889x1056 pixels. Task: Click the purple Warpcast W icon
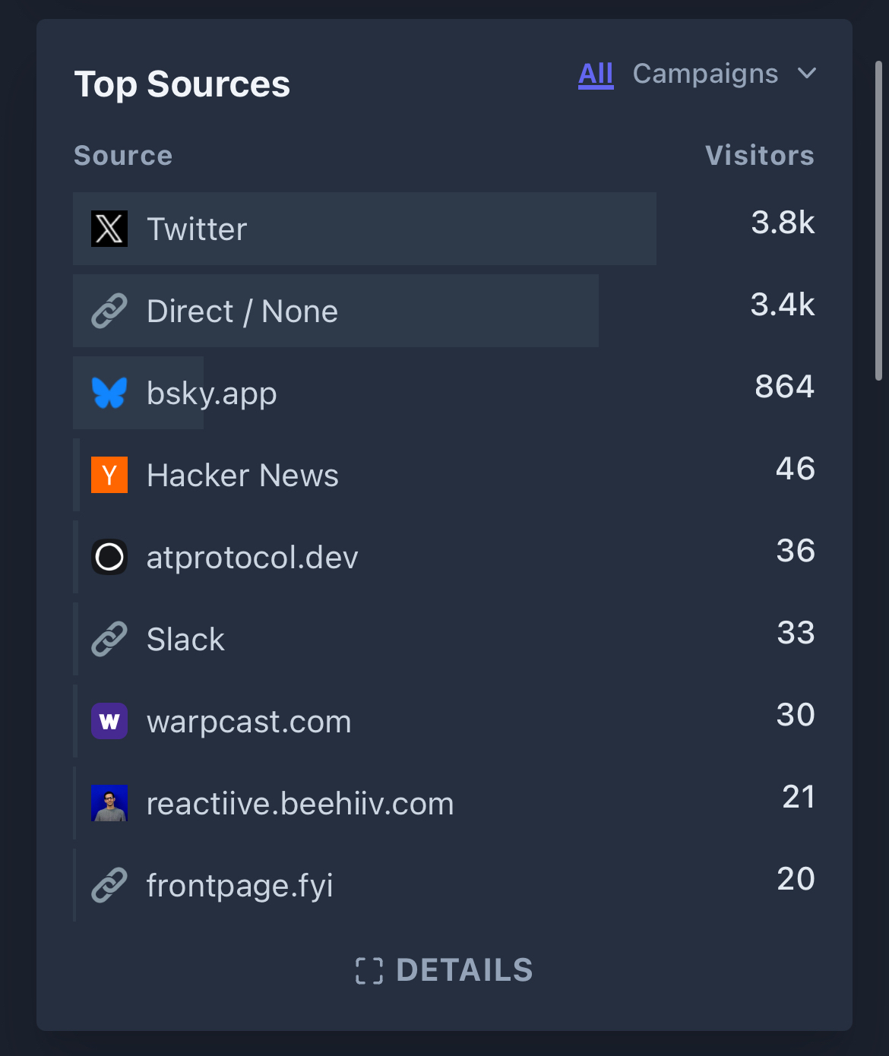(109, 721)
